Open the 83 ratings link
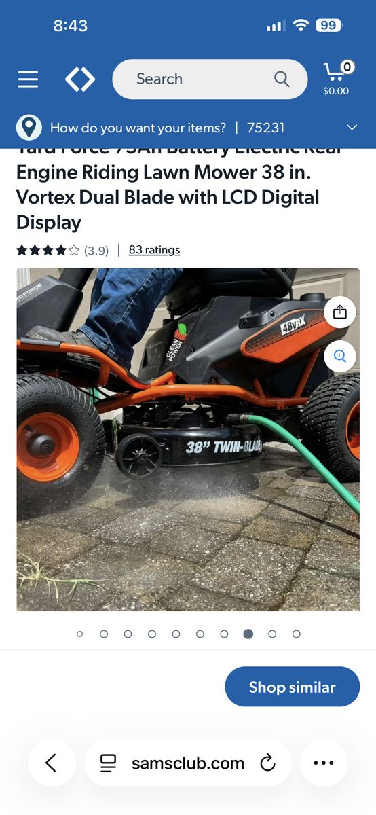Viewport: 376px width, 815px height. (x=155, y=250)
